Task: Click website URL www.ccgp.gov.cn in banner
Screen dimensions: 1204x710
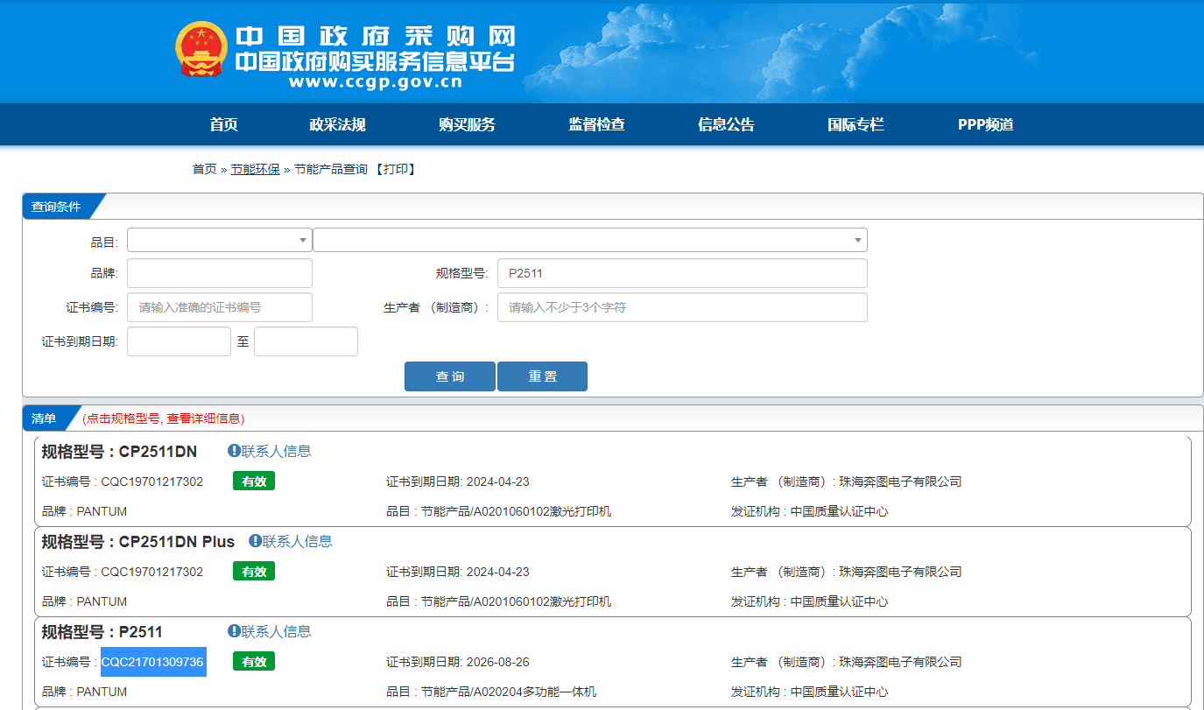Action: 375,82
